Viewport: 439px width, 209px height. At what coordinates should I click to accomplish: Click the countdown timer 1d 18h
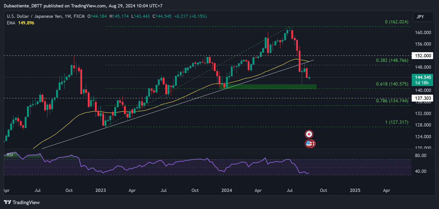point(422,83)
